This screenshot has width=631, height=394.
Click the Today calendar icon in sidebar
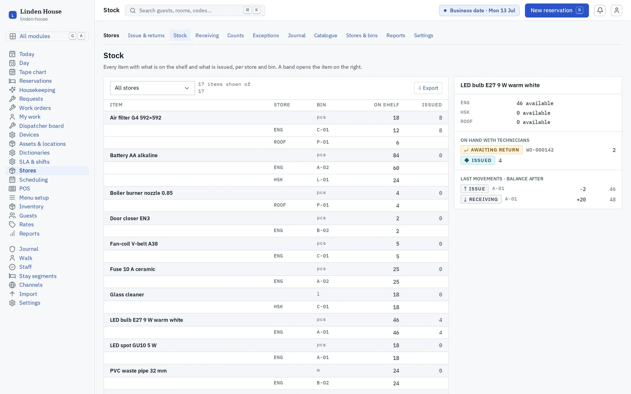click(12, 54)
